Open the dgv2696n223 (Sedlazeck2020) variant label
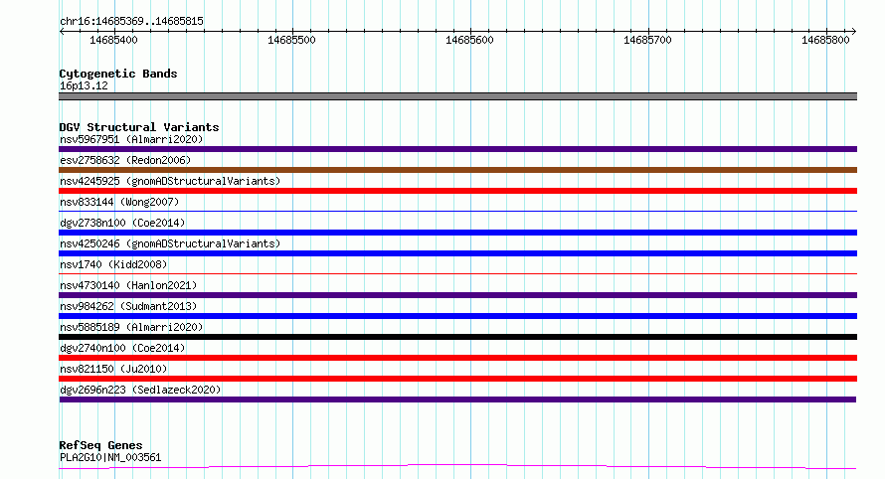This screenshot has height=479, width=885. click(x=140, y=390)
